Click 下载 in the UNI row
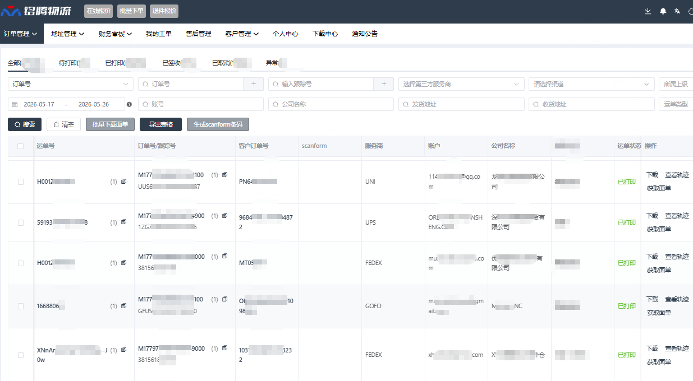Image resolution: width=693 pixels, height=381 pixels. (652, 175)
